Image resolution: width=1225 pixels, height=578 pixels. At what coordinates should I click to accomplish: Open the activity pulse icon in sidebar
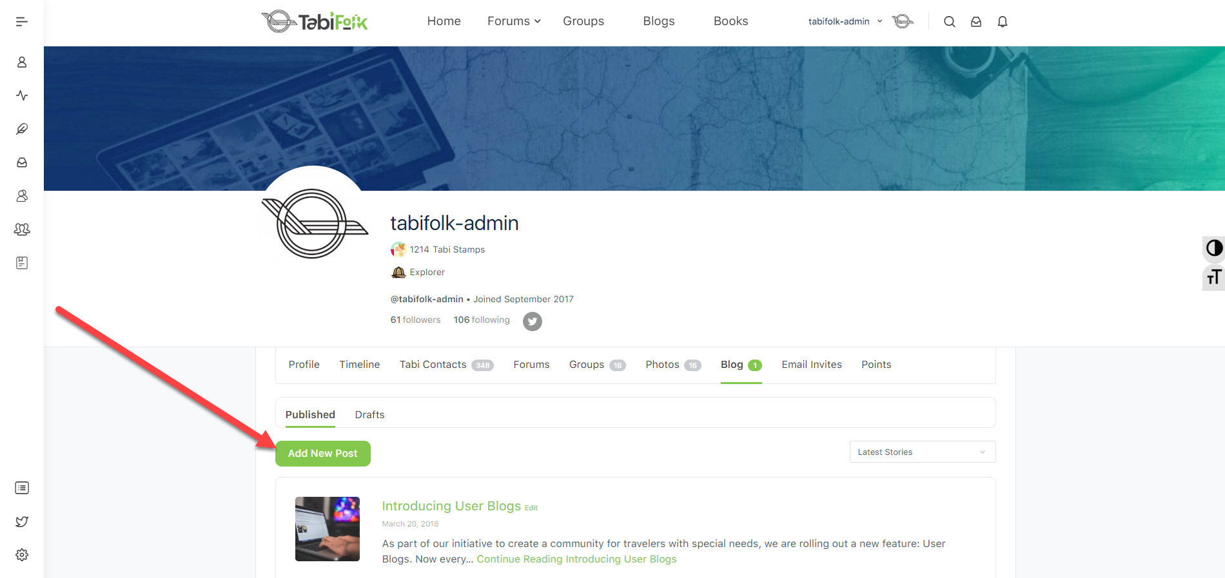click(x=22, y=95)
